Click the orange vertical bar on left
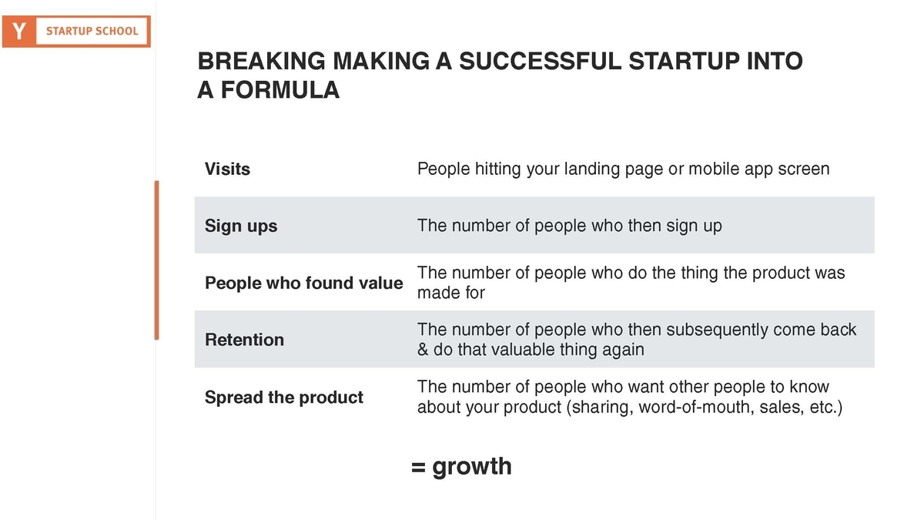The width and height of the screenshot is (924, 520). (x=156, y=260)
